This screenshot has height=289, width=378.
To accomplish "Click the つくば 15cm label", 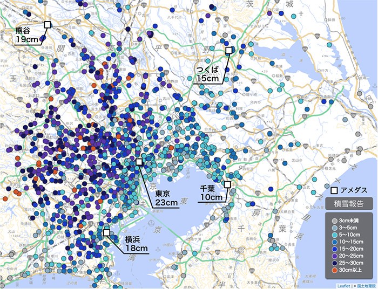I will pos(208,74).
